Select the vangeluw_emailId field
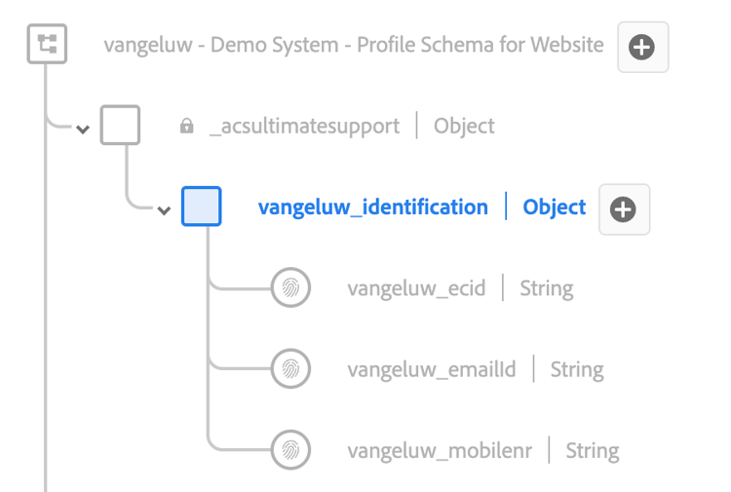 [432, 369]
